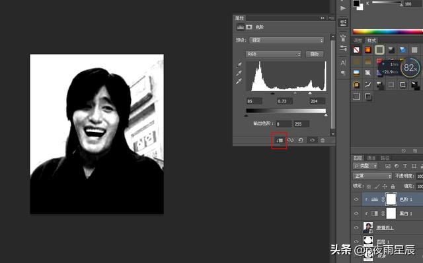Image resolution: width=423 pixels, height=263 pixels.
Task: Click the 自动 auto levels button
Action: pyautogui.click(x=315, y=54)
